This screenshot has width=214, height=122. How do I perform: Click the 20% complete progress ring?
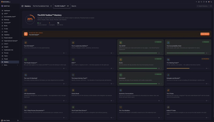[30, 19]
